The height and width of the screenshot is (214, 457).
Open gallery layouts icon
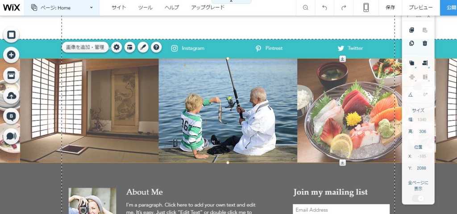pos(130,47)
